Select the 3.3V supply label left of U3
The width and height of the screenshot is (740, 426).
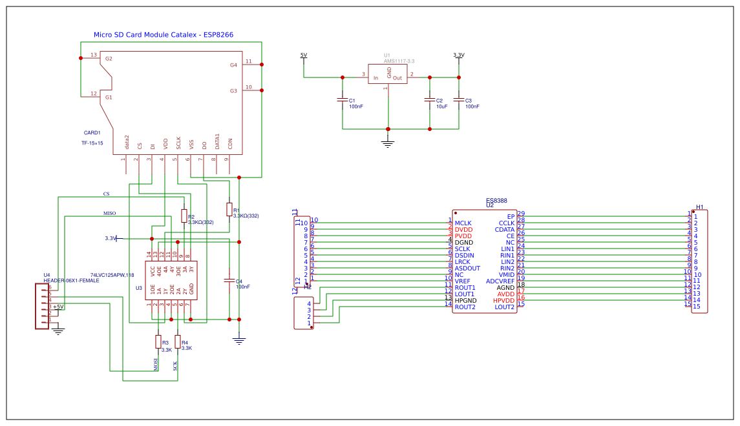111,238
